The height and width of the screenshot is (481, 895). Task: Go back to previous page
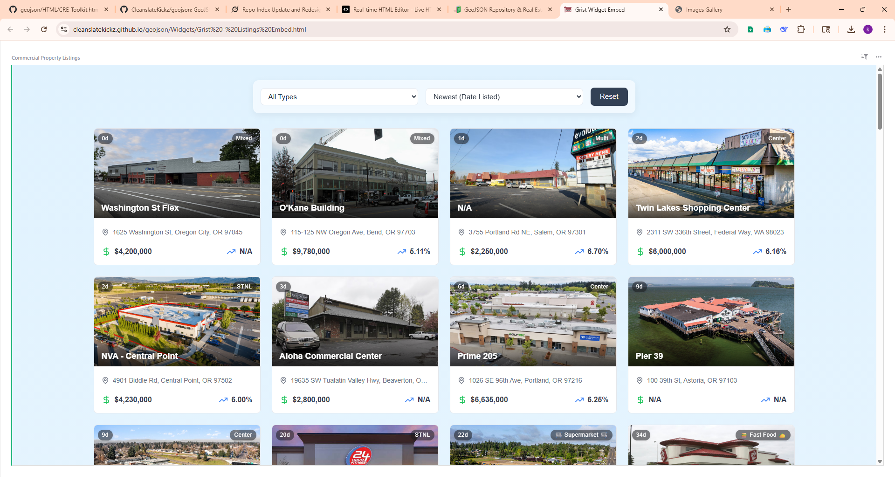[x=10, y=29]
